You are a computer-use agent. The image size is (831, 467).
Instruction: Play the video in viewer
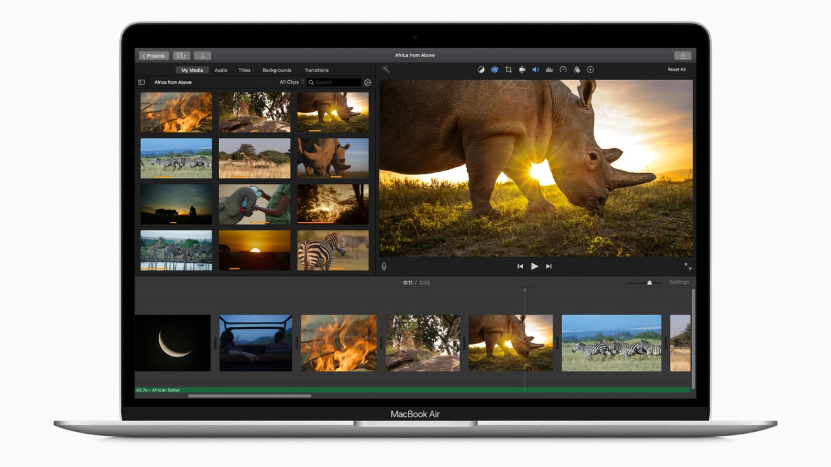[534, 266]
